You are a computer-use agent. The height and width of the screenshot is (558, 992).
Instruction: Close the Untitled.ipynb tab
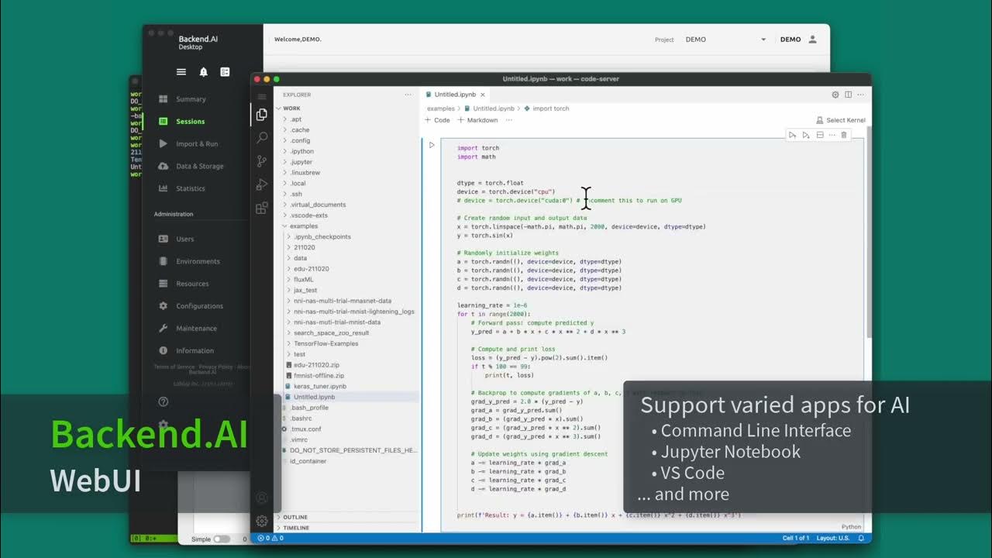pyautogui.click(x=482, y=95)
